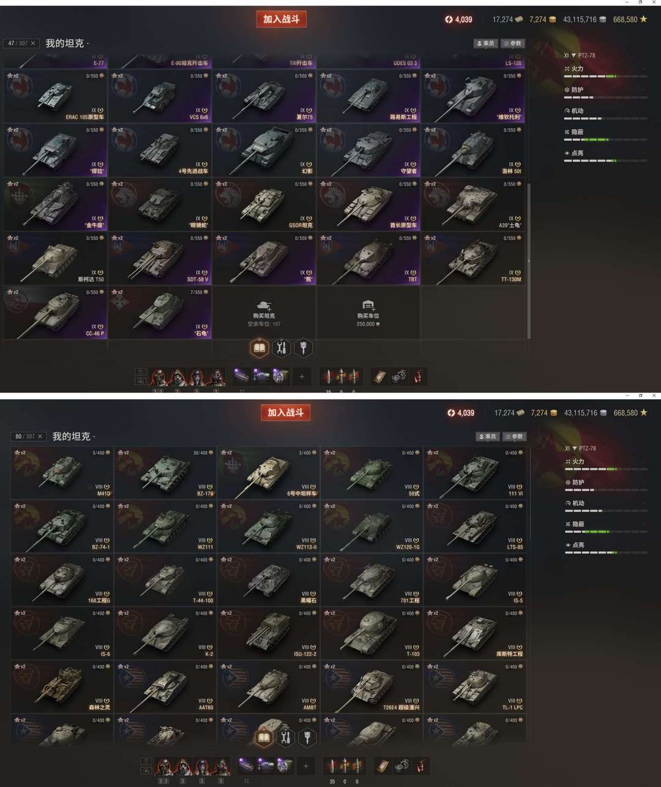Expand the XI PTZ-78 selector in 47 / 307 view
This screenshot has width=661, height=787.
(x=579, y=55)
